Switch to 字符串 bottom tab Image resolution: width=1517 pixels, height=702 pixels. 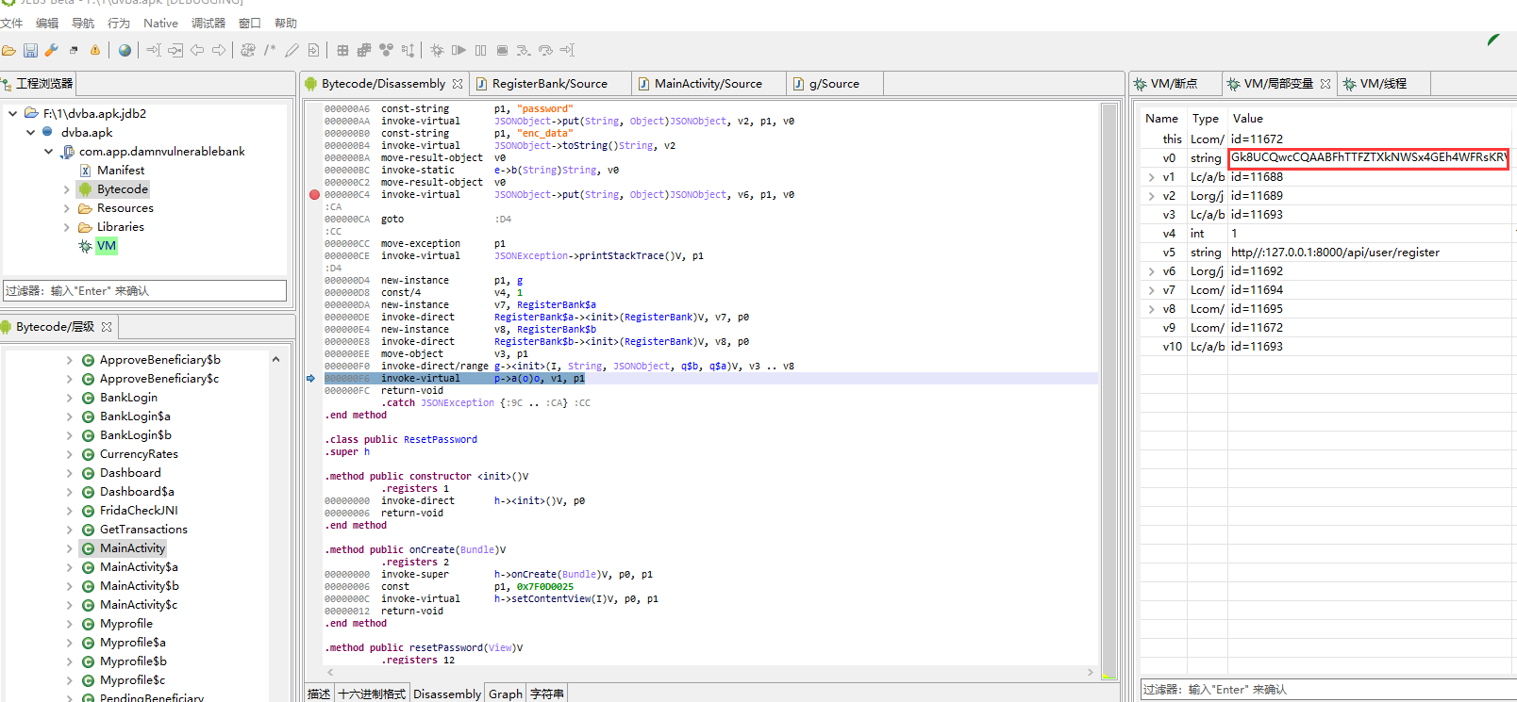pos(547,694)
